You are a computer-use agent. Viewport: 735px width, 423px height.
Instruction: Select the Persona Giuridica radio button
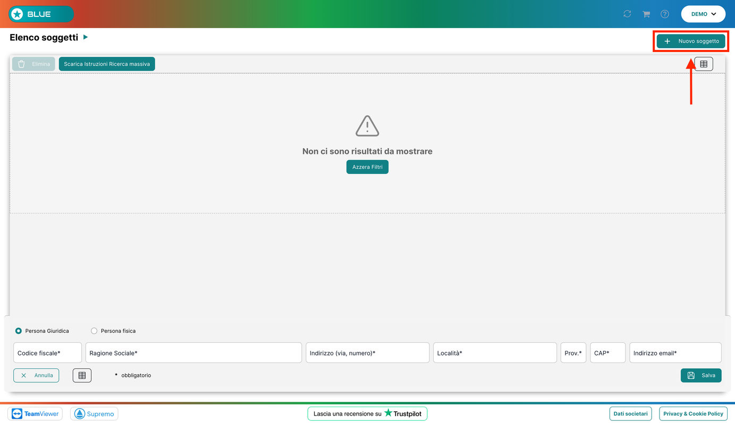[19, 331]
